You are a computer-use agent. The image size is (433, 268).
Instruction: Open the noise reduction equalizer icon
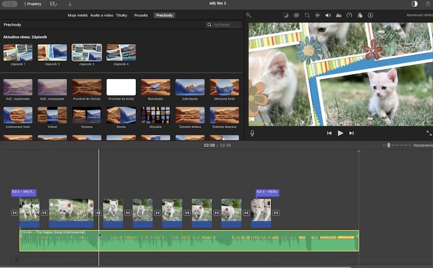click(x=339, y=16)
